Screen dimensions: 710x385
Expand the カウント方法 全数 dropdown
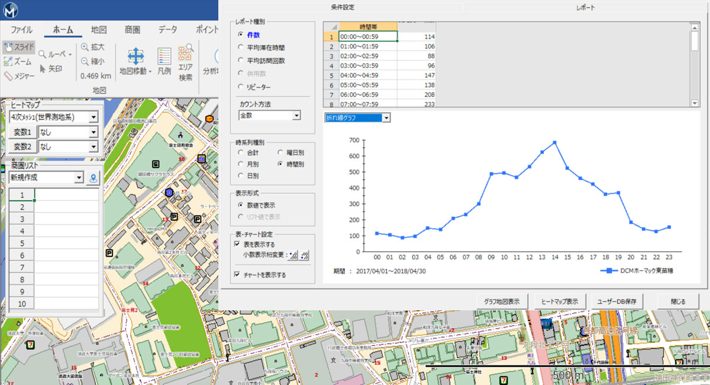click(x=296, y=115)
